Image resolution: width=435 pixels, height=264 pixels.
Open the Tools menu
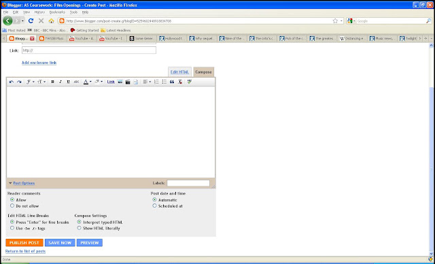[x=73, y=12]
